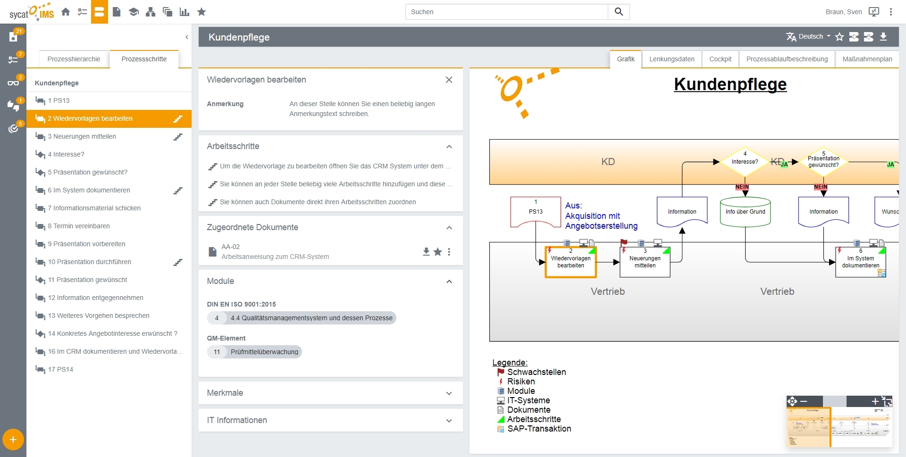Collapse the Module section
Image resolution: width=906 pixels, height=457 pixels.
(x=449, y=282)
